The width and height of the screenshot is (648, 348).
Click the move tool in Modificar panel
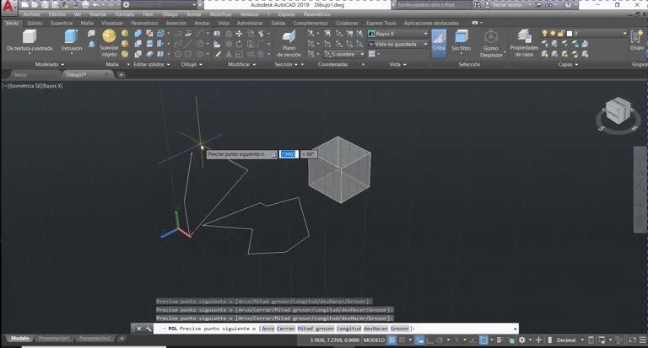click(239, 34)
